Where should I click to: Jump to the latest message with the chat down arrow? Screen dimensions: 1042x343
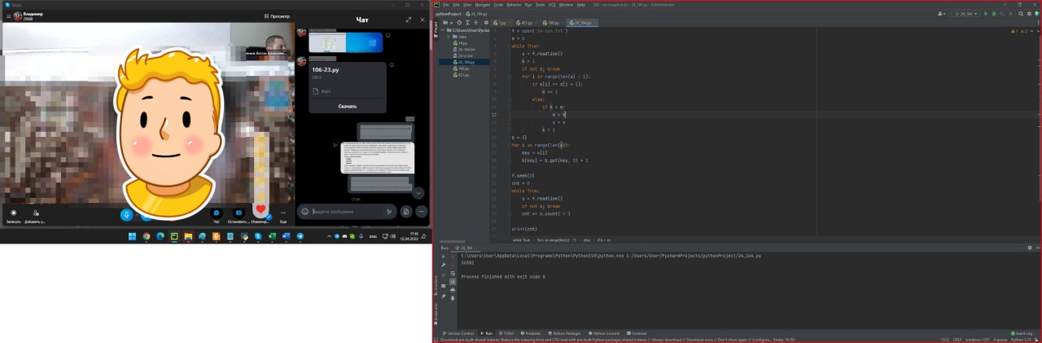pos(418,193)
